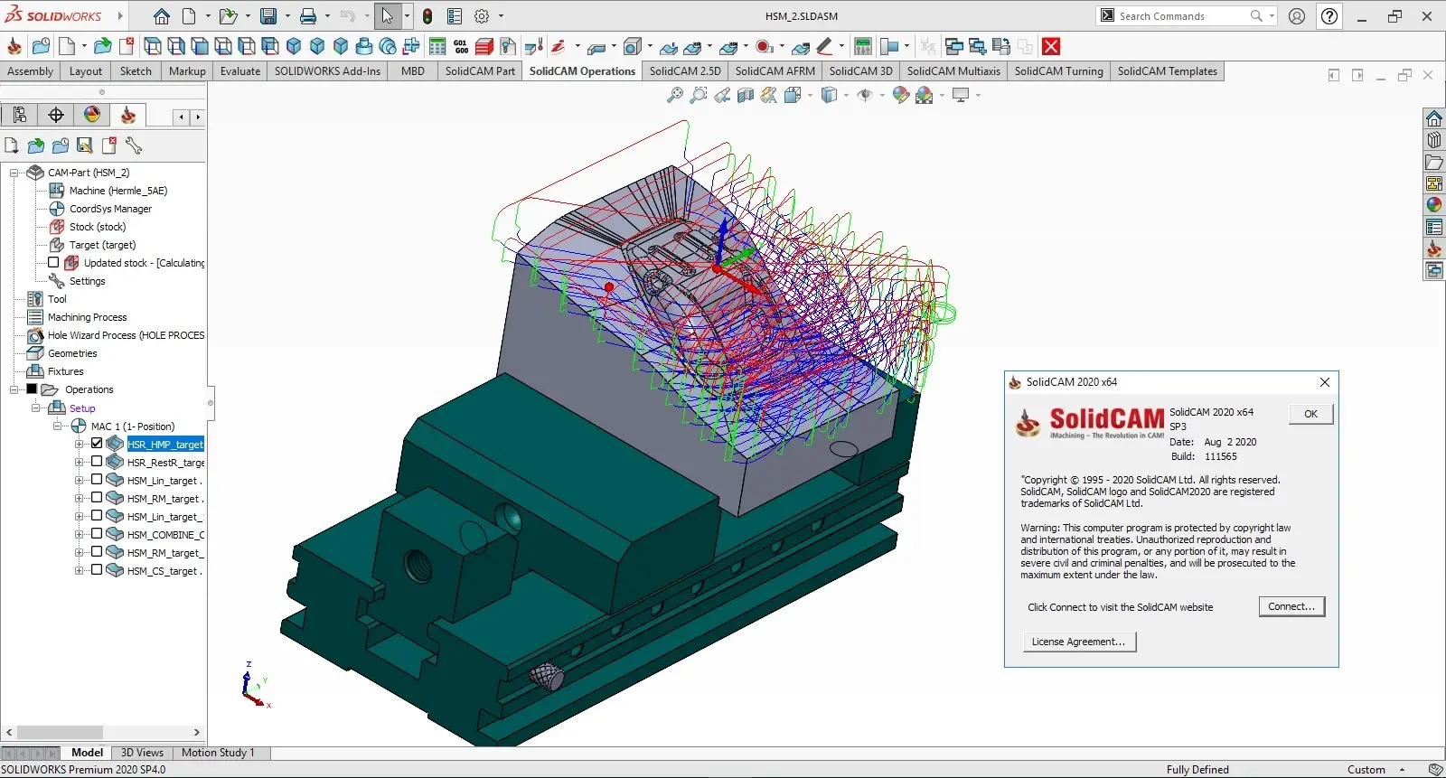Toggle the black Operations folder checkbox
This screenshot has width=1446, height=778.
click(32, 389)
